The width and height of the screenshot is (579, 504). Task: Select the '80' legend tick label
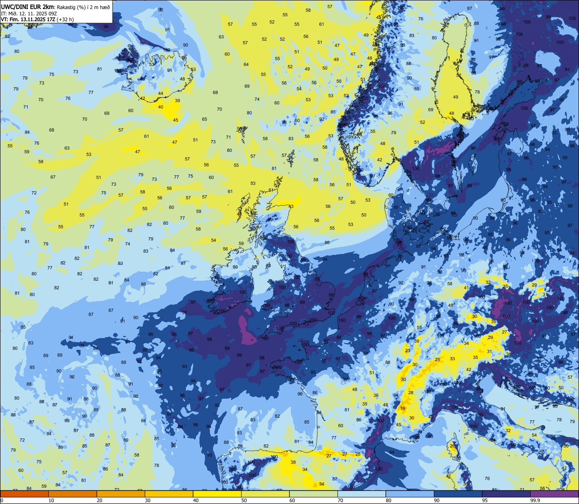[x=388, y=500]
